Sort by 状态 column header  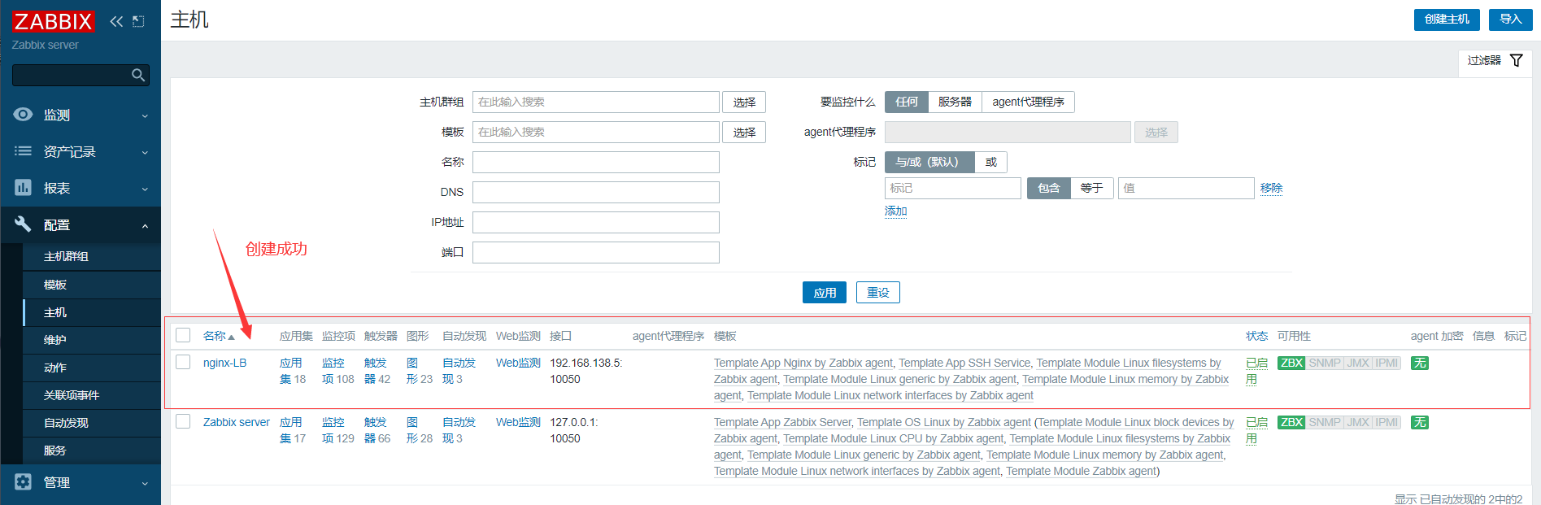click(x=1256, y=336)
